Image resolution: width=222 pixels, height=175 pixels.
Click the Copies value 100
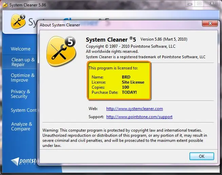pyautogui.click(x=126, y=87)
